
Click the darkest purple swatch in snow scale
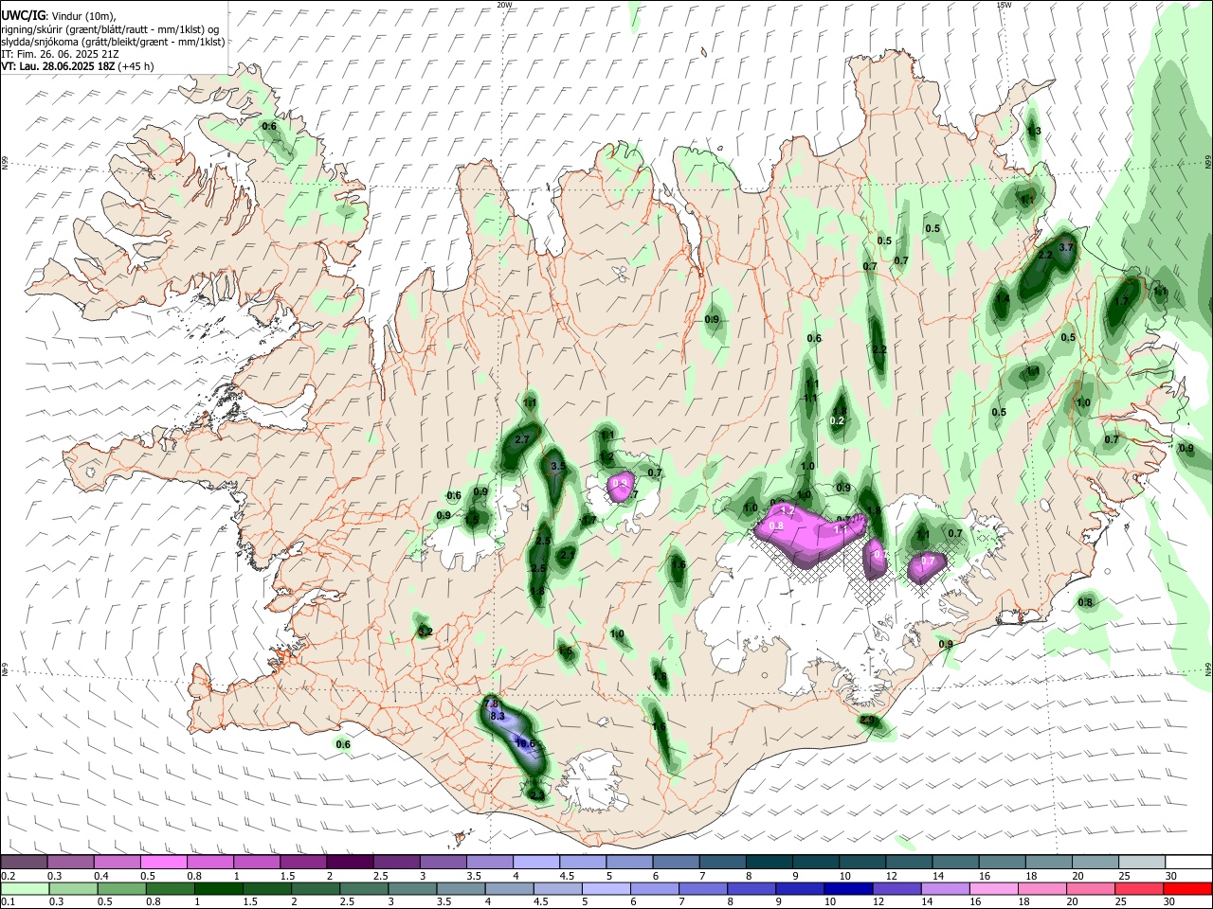click(350, 863)
